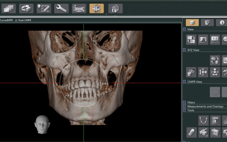Open the patient report notes icon
The height and width of the screenshot is (142, 227).
coord(44,9)
